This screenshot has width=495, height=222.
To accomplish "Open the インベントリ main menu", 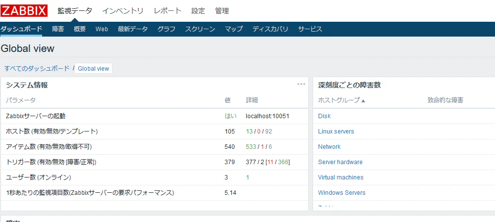I will coord(123,11).
